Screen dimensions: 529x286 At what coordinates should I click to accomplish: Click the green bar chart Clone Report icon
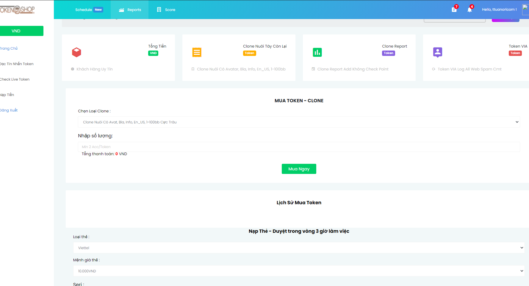317,52
